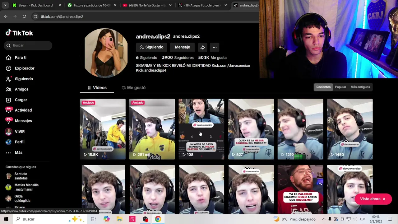Screen dimensions: 398x224
Task: Go to Perfil in the sidebar
Action: 15,142
